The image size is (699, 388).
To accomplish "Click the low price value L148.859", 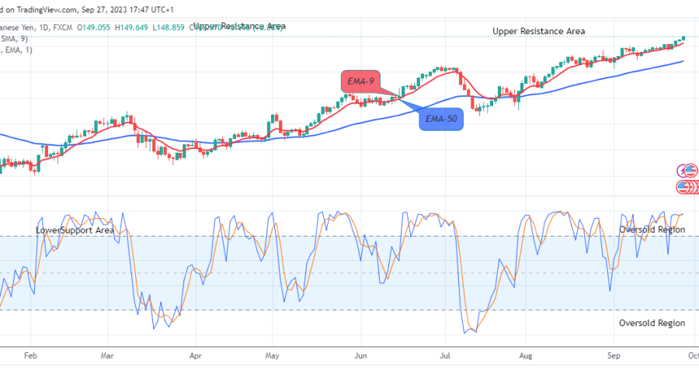I will tap(168, 27).
